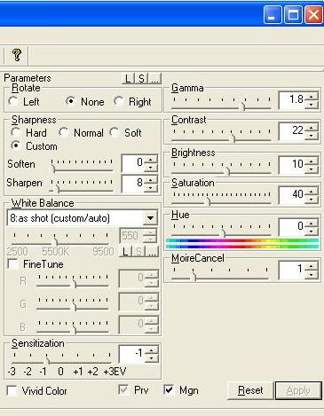Viewport: 324px width, 416px height.
Task: Click the Parameters S save button
Action: tap(141, 79)
